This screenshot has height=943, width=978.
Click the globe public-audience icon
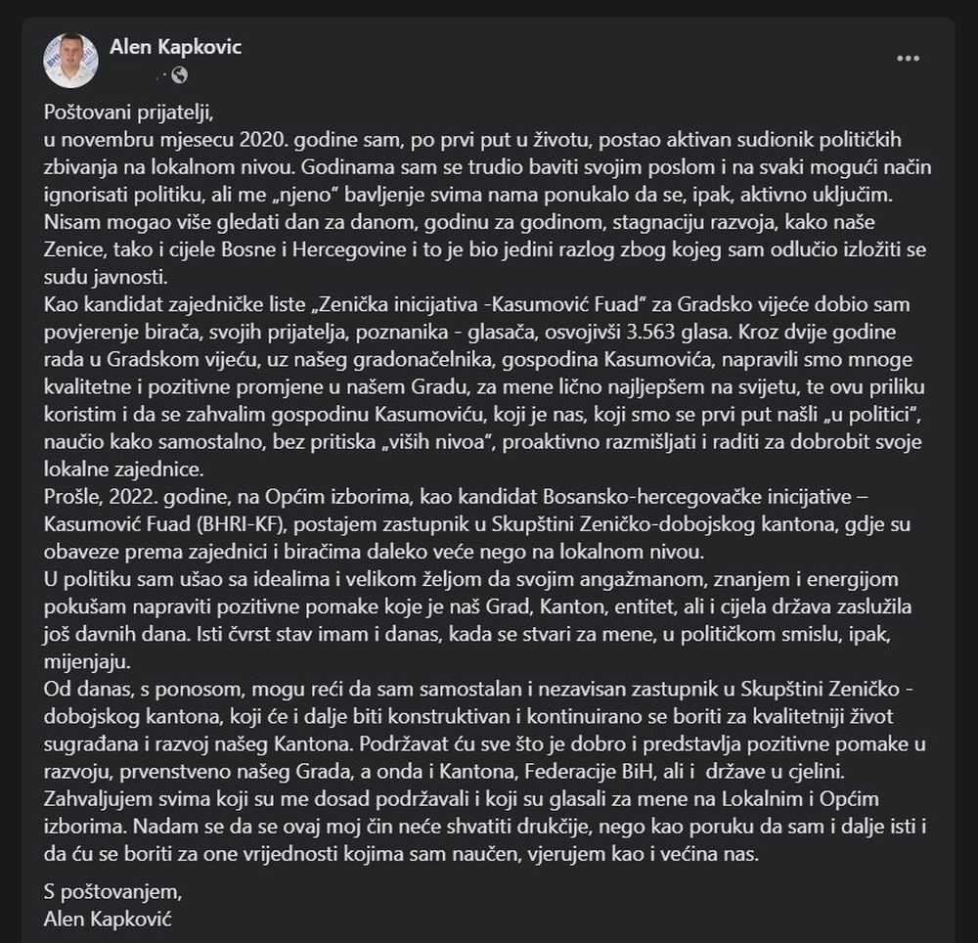tap(179, 74)
